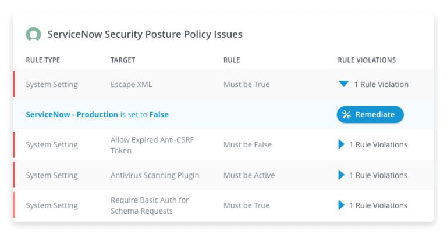Screen dimensions: 447x235
Task: Collapse the Escape XML rule violation arrow
Action: point(343,84)
